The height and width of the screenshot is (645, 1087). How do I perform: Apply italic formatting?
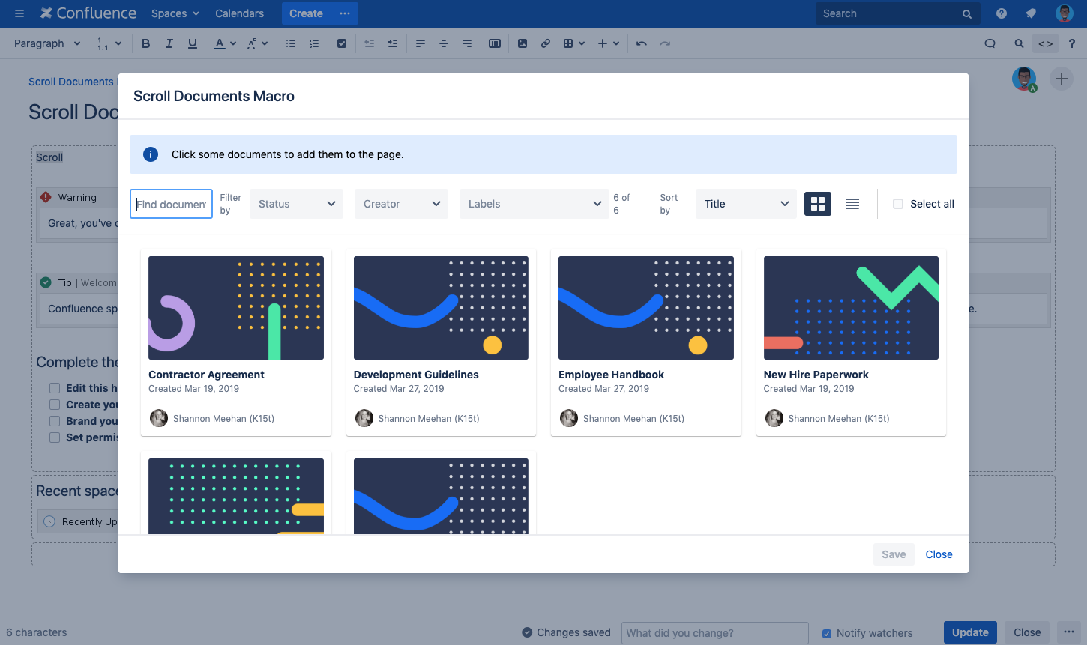(x=169, y=43)
